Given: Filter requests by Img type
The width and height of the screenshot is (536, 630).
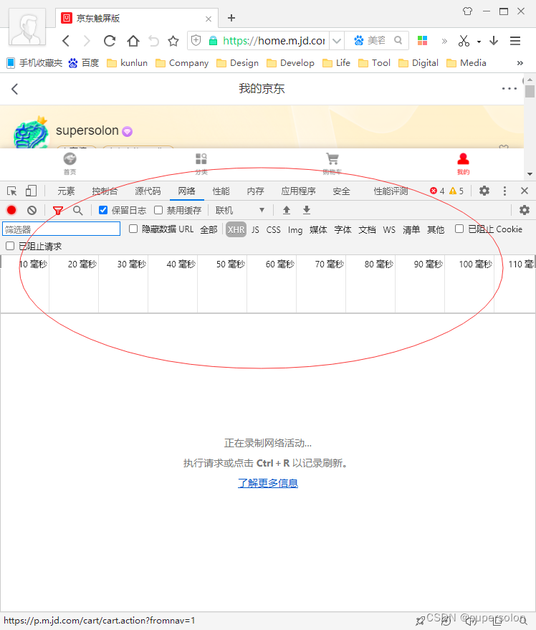Looking at the screenshot, I should click(295, 230).
